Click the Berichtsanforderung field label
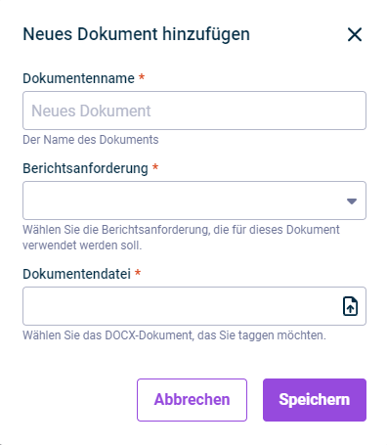This screenshot has height=445, width=387. click(x=85, y=168)
